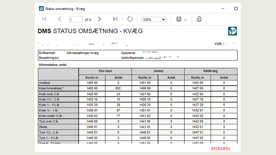Print the report using the printer icon
The height and width of the screenshot is (155, 276).
point(199,19)
